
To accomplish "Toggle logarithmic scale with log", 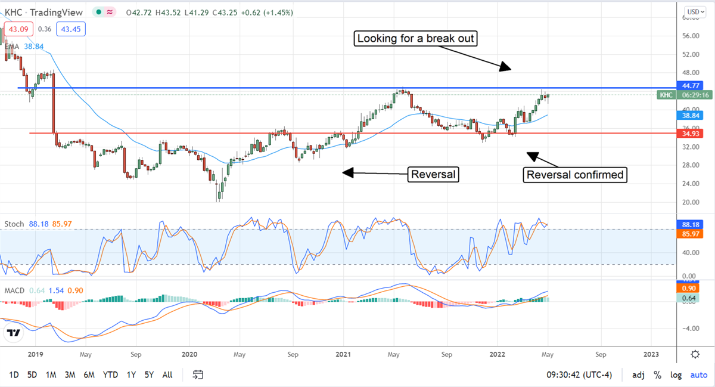I will point(676,375).
